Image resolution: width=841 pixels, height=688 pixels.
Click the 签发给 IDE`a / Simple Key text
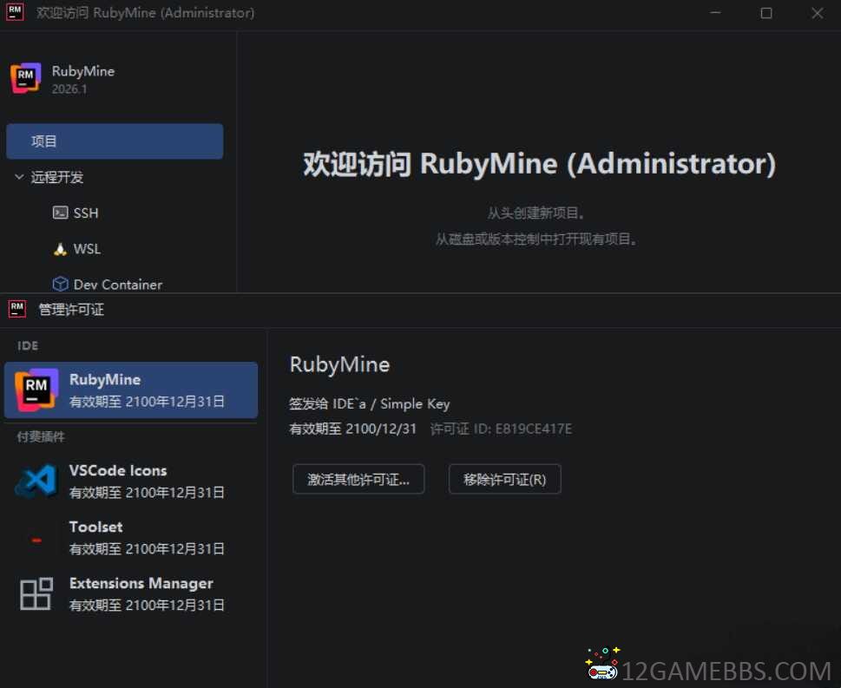coord(370,403)
